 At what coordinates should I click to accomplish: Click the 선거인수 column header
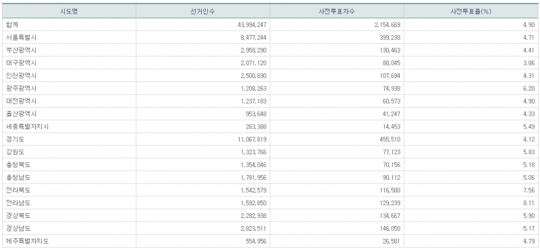pyautogui.click(x=203, y=11)
